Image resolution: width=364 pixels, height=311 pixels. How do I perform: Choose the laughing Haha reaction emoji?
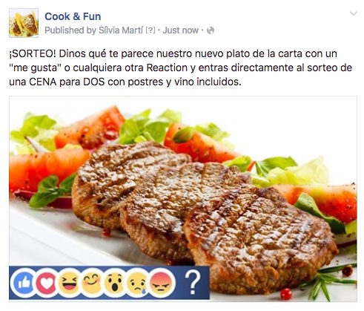[x=69, y=283]
